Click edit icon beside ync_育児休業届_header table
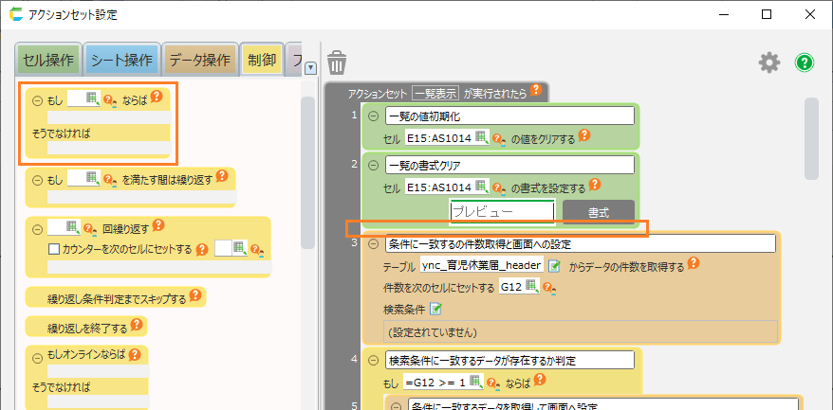This screenshot has width=833, height=410. click(554, 266)
